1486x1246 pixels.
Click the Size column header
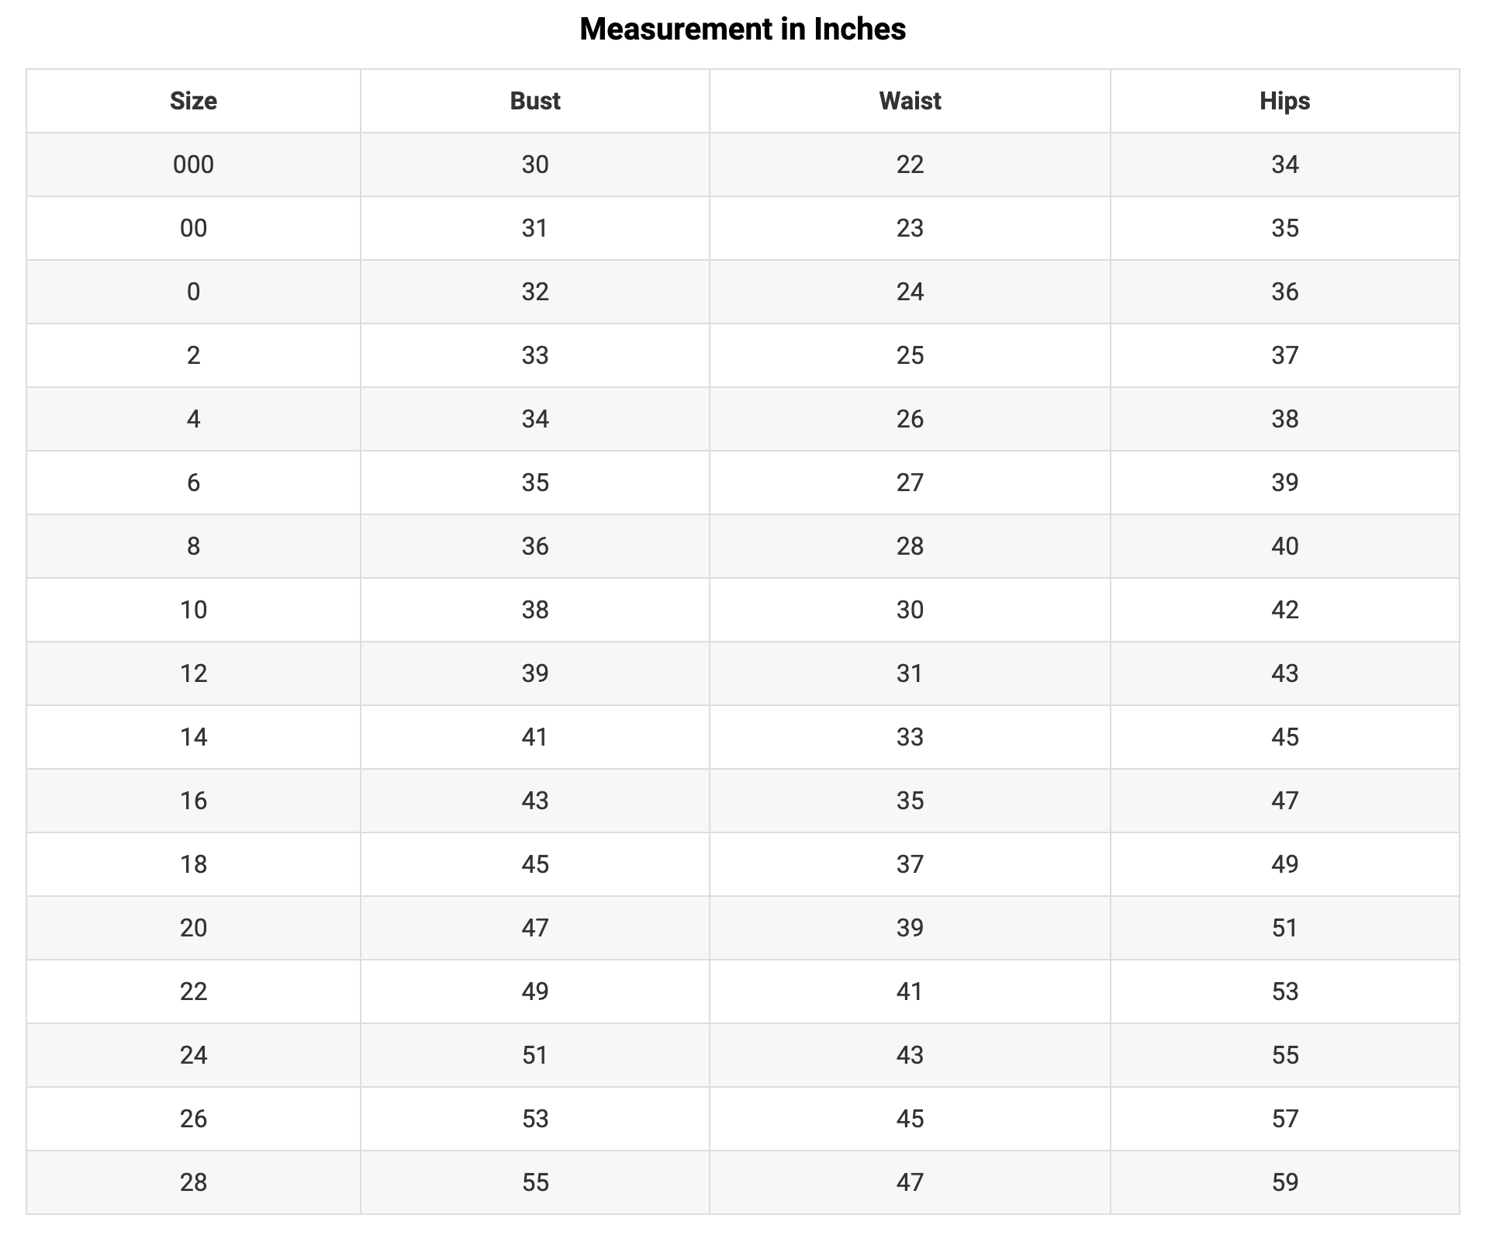point(193,101)
